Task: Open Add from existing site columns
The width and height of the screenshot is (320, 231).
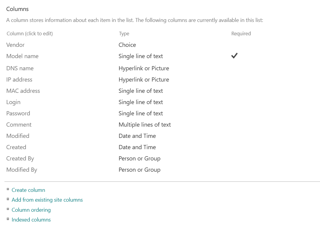Action: point(47,200)
